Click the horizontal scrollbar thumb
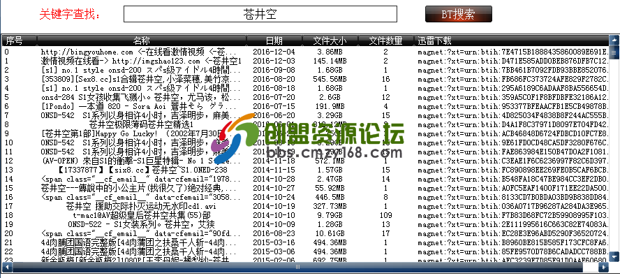This screenshot has width=620, height=278. coord(298,268)
